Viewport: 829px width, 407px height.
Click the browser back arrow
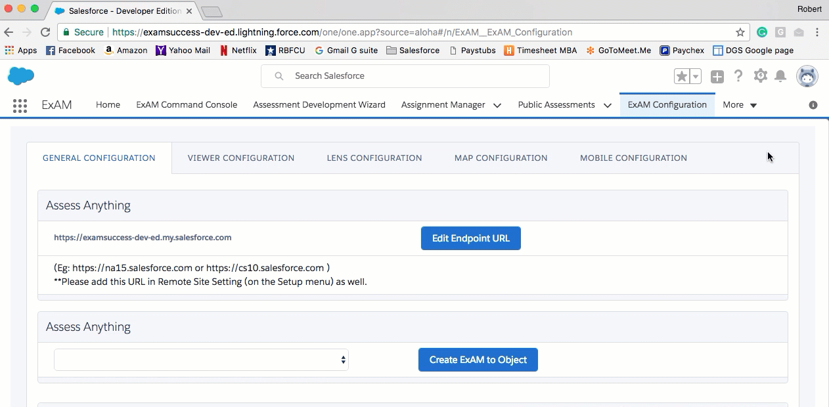pyautogui.click(x=9, y=32)
